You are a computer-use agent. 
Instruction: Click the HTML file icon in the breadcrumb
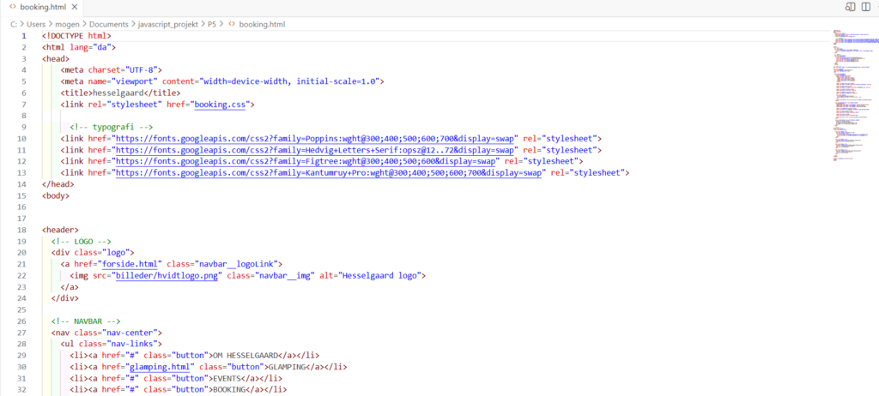[x=232, y=25]
